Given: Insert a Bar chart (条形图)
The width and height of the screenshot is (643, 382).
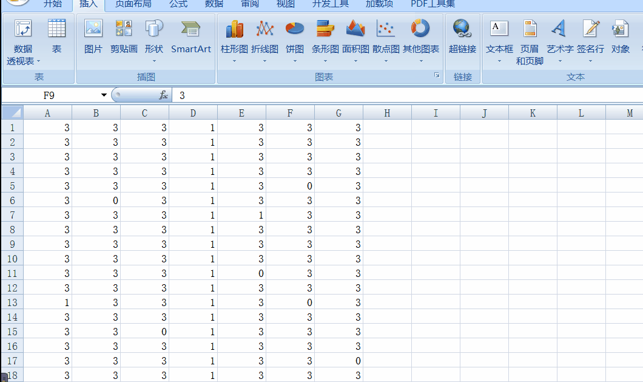Looking at the screenshot, I should [325, 41].
